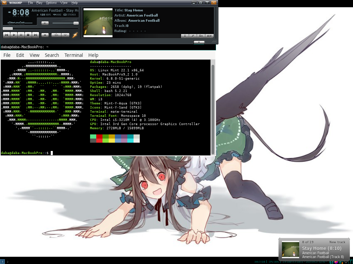
Task: Expand the Winamp bottom drawer arrow tab
Action: [x=199, y=42]
